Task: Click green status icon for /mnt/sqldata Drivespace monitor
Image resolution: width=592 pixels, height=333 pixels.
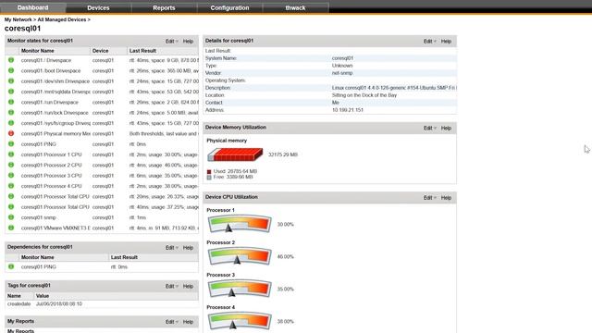Action: [x=11, y=92]
